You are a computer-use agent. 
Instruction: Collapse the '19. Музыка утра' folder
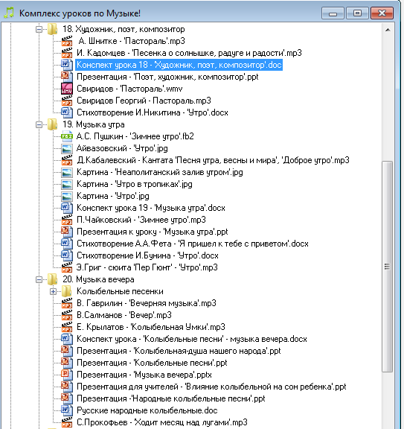[x=39, y=125]
